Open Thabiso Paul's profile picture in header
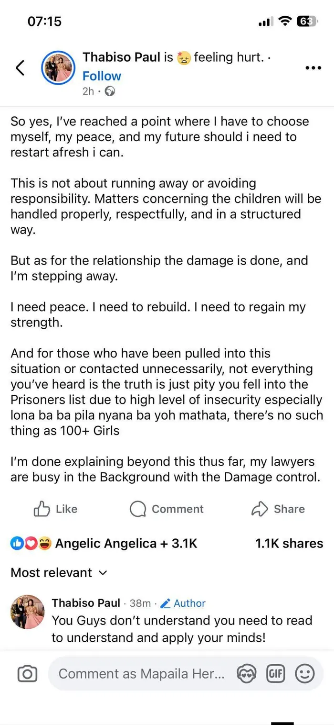The height and width of the screenshot is (725, 334). (57, 68)
